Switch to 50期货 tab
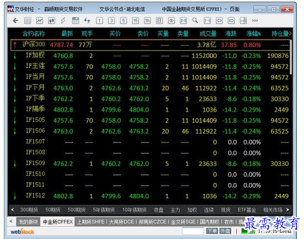Viewport: 304px width, 239px height. [x=53, y=210]
